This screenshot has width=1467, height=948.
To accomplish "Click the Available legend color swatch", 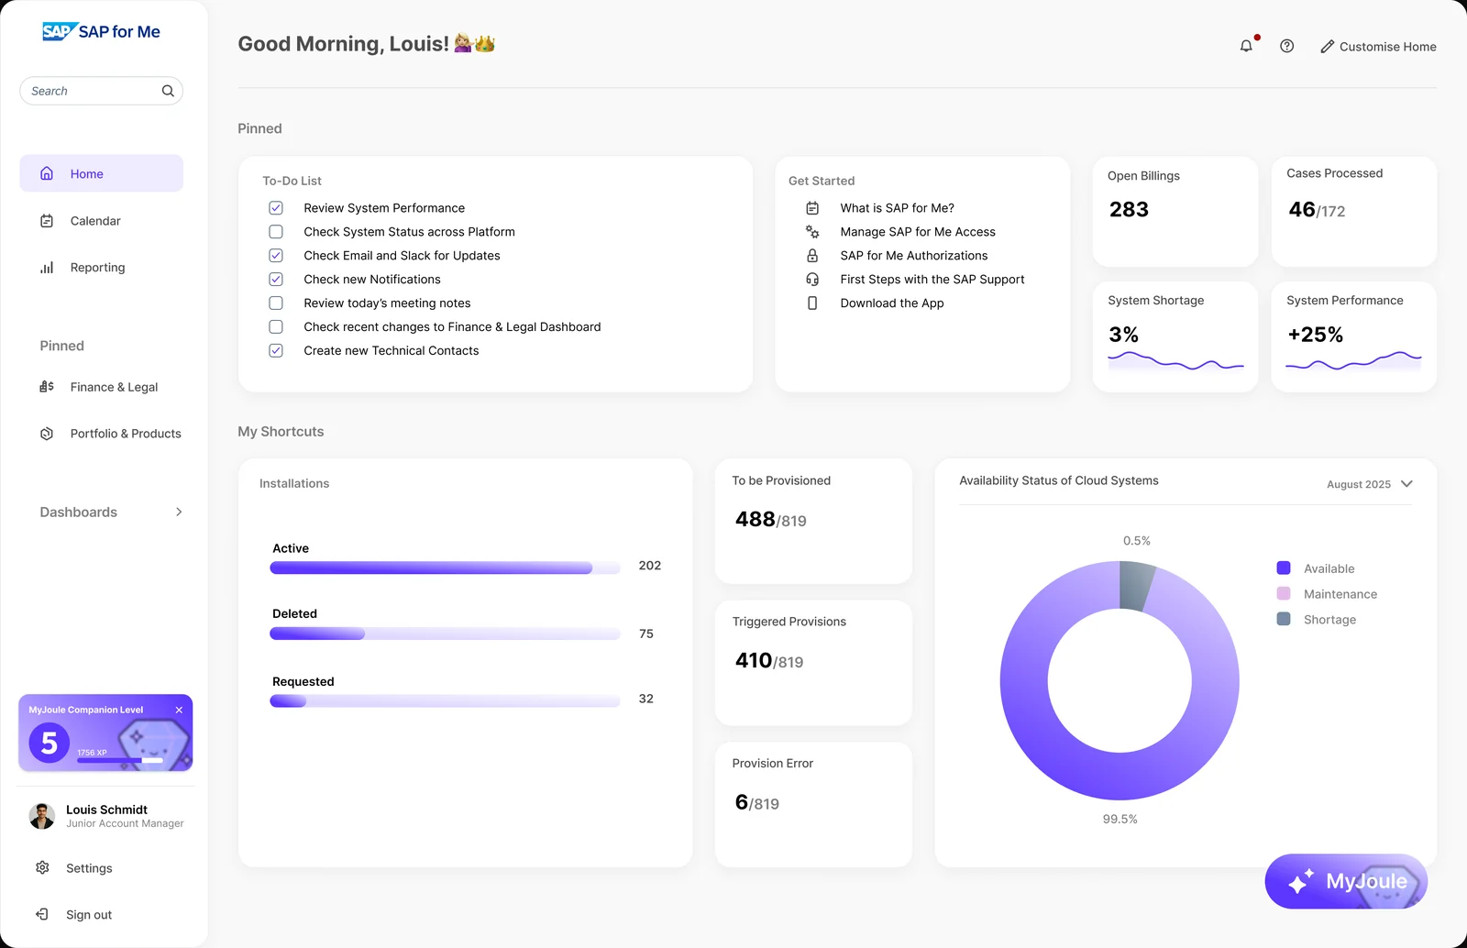I will tap(1284, 568).
